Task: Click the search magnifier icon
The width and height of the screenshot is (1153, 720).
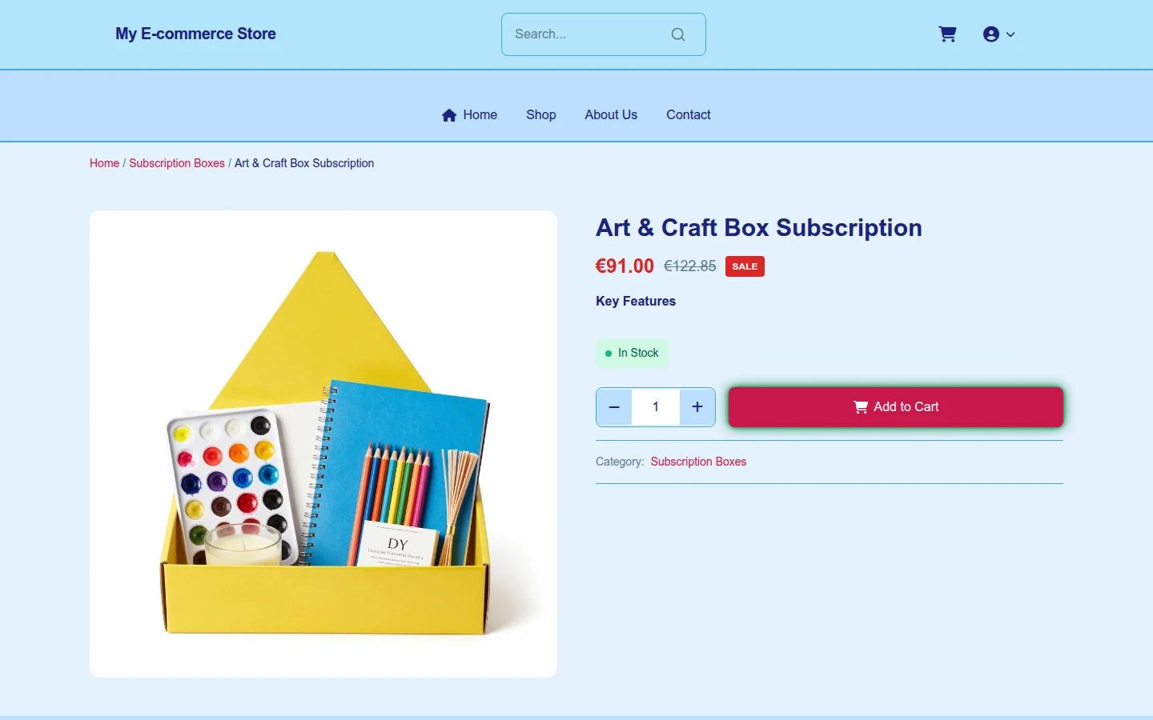Action: click(678, 34)
